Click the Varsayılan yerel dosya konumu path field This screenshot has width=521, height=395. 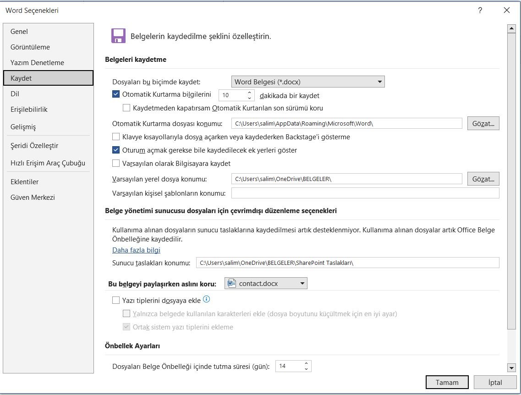point(346,179)
